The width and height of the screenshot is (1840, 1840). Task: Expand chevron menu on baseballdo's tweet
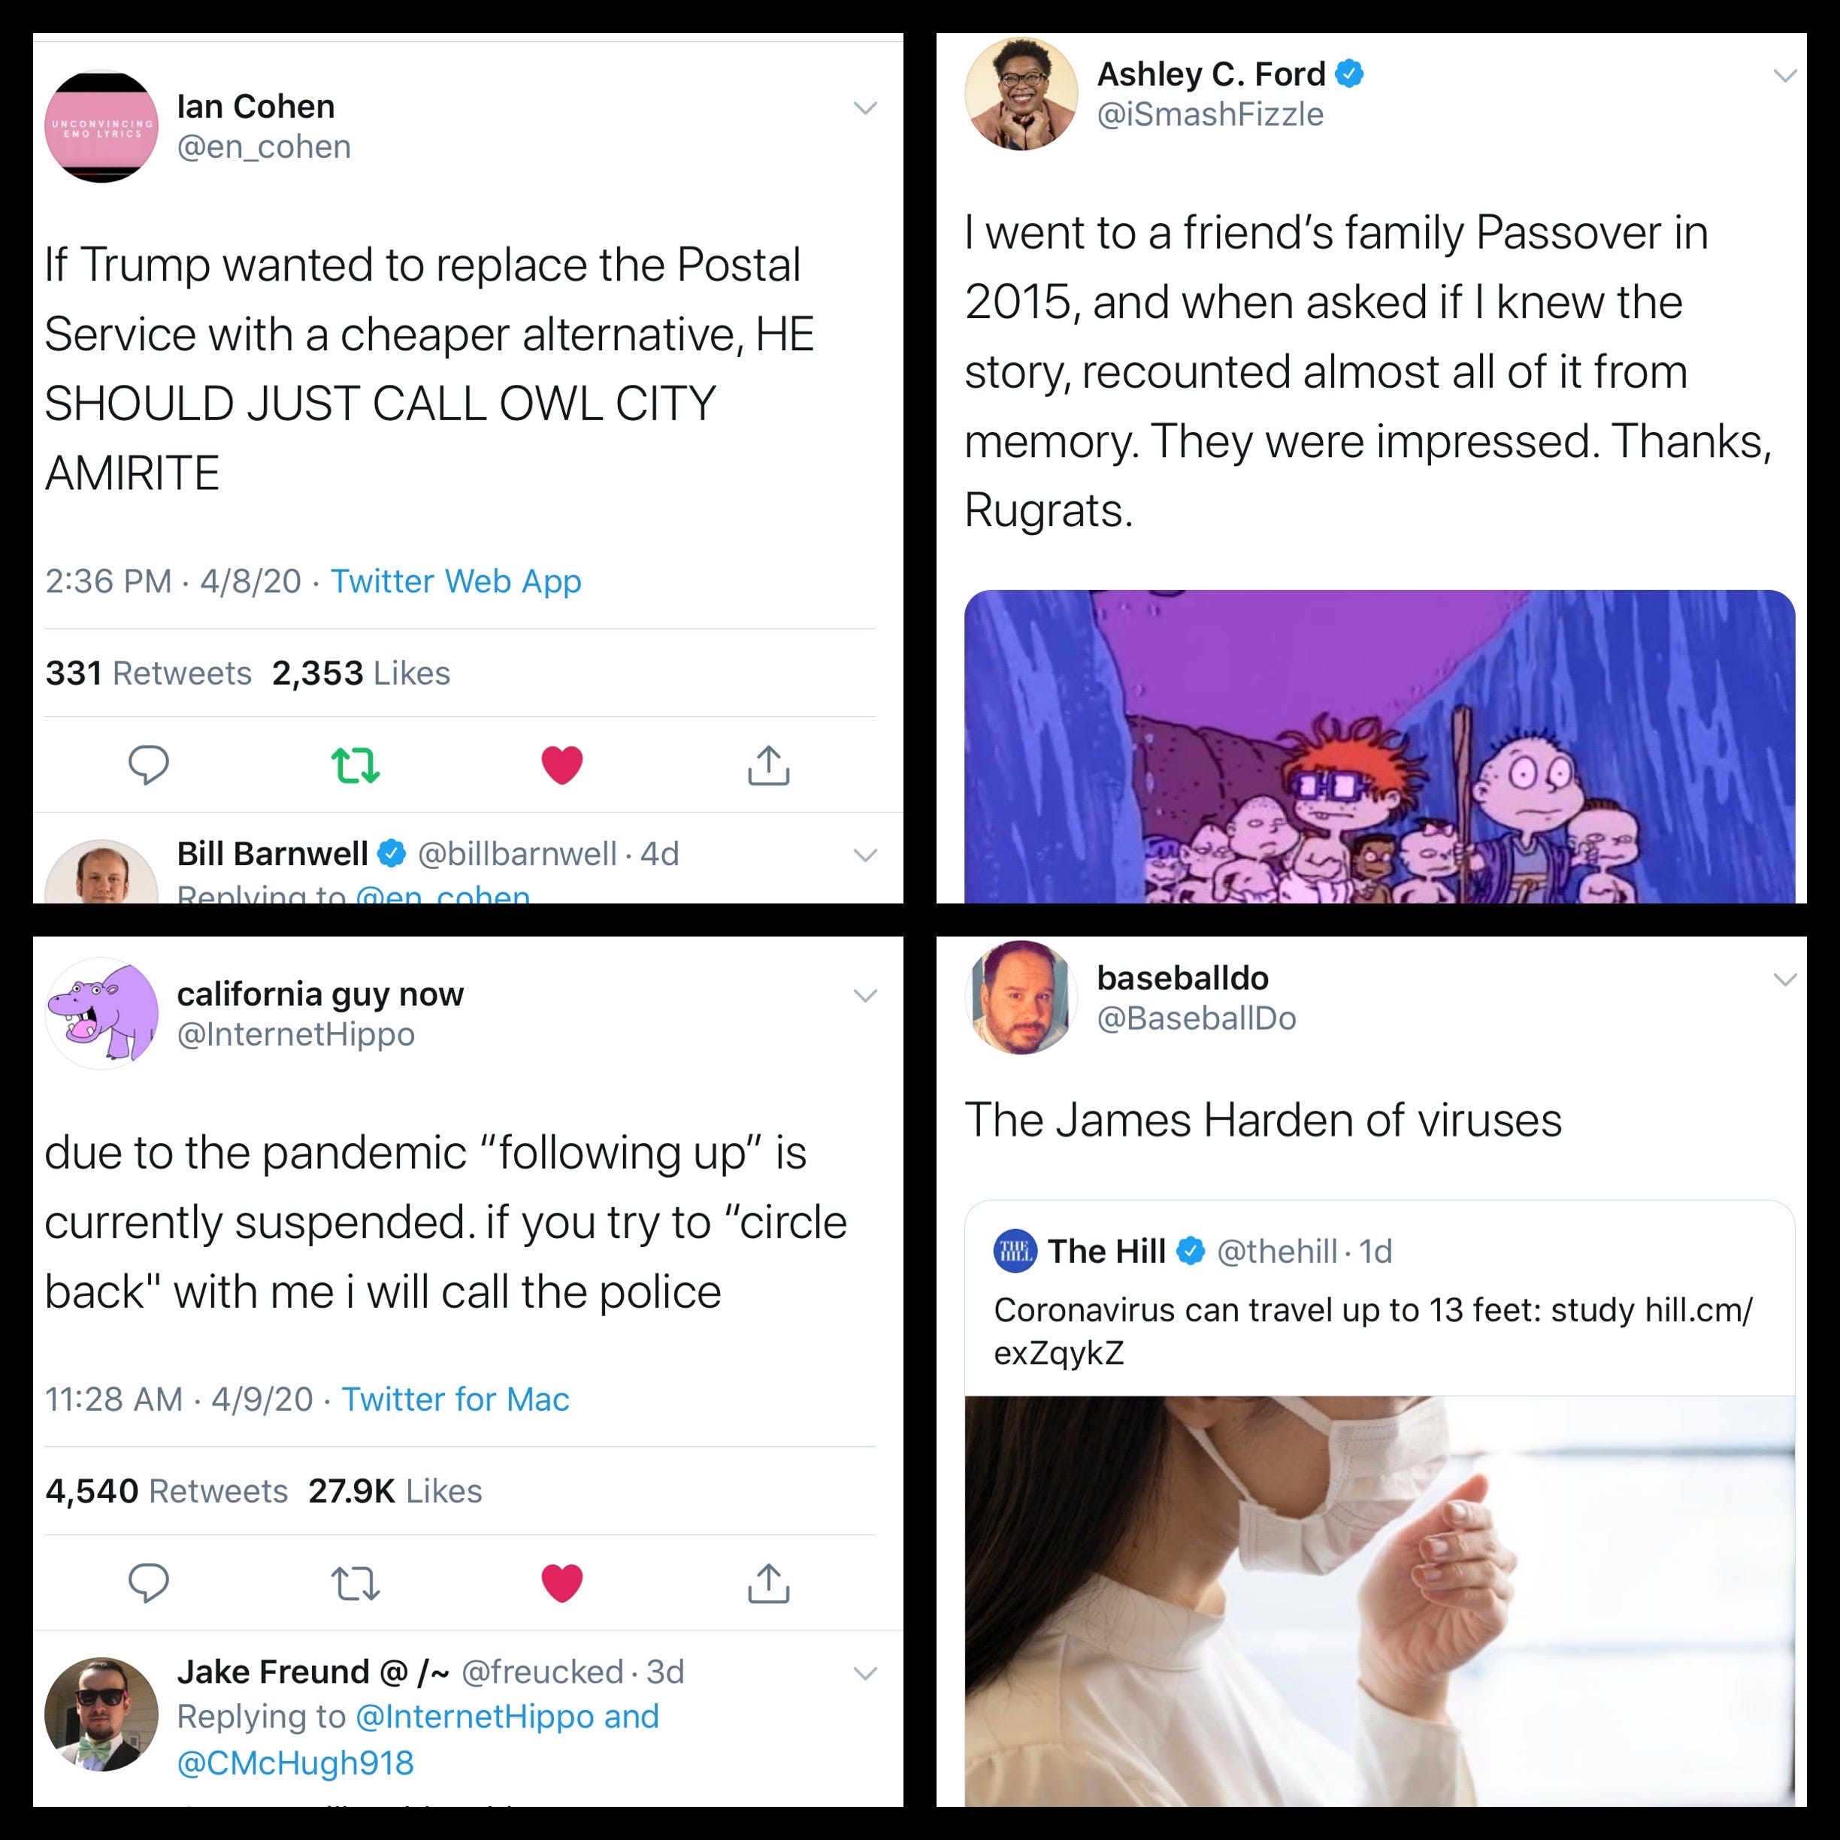click(x=1785, y=979)
